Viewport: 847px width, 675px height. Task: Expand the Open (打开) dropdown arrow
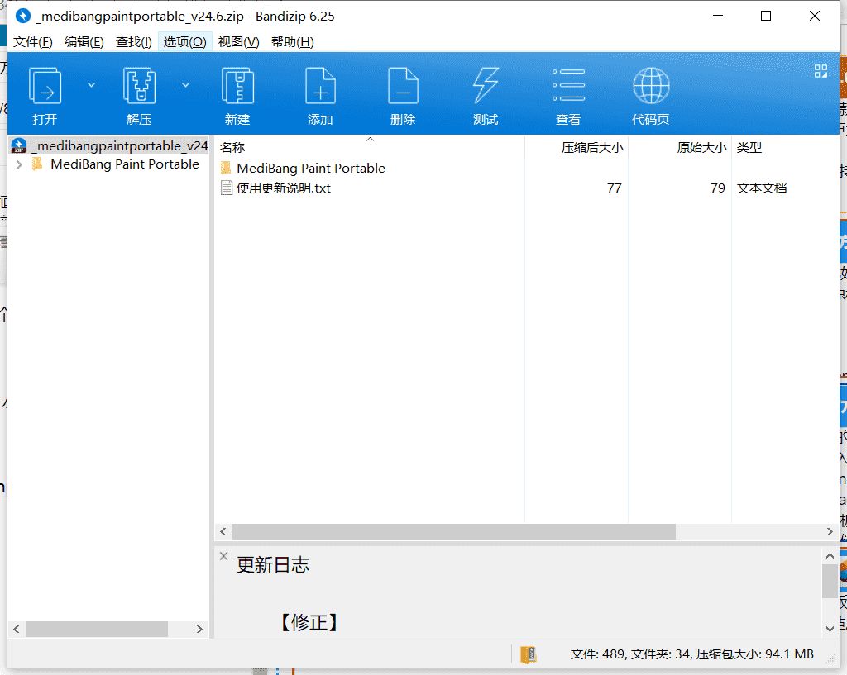[x=91, y=85]
